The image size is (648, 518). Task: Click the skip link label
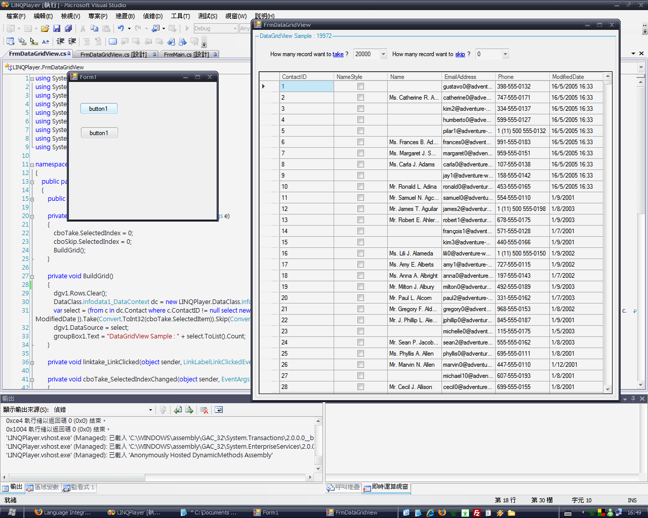[460, 54]
